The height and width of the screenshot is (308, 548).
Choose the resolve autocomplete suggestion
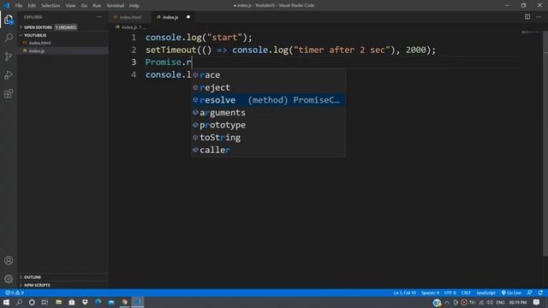coord(268,100)
